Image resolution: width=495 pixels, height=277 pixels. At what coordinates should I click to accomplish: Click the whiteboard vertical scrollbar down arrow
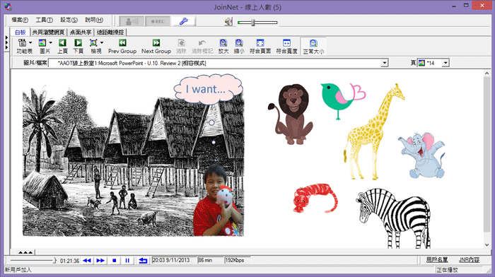(487, 244)
